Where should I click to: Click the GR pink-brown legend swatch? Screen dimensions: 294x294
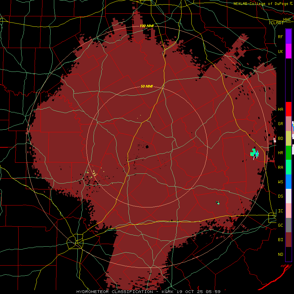click(x=288, y=124)
